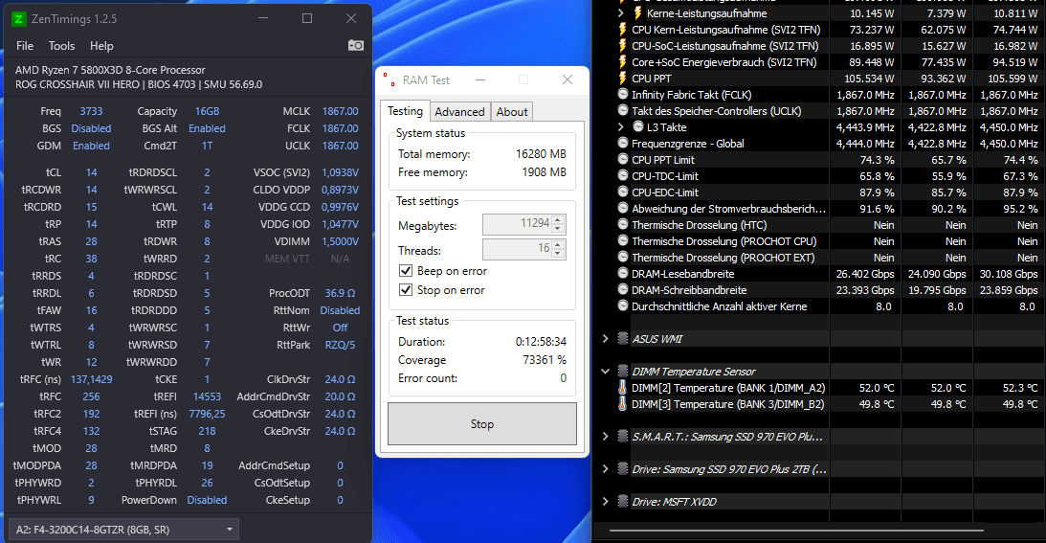Click the Duration value 0:12:58:34

tap(541, 341)
